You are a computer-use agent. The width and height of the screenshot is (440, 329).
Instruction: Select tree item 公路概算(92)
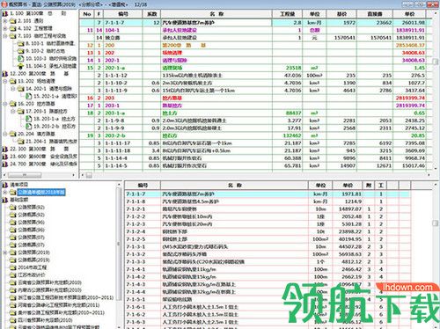click(x=31, y=215)
